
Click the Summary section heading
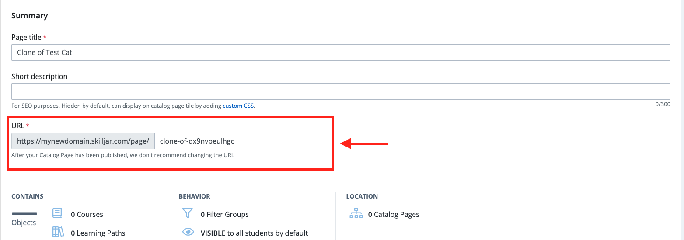click(x=29, y=16)
